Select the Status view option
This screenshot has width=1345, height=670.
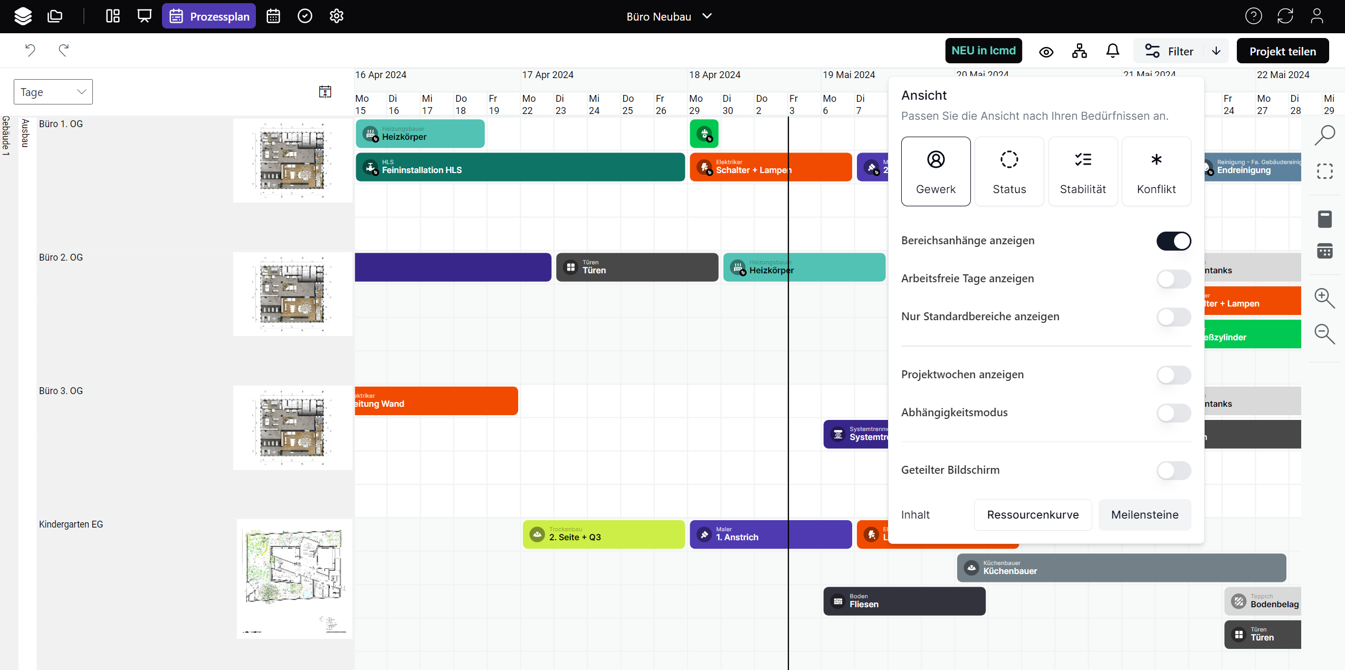pos(1009,171)
